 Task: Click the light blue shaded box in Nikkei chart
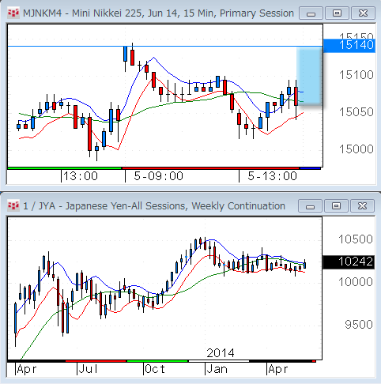point(309,77)
